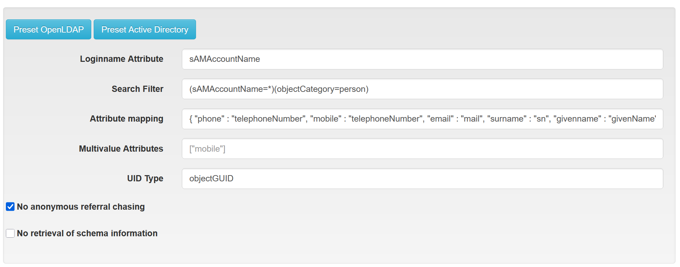This screenshot has width=680, height=267.
Task: Click into the Multivalue Attributes field
Action: click(x=422, y=149)
